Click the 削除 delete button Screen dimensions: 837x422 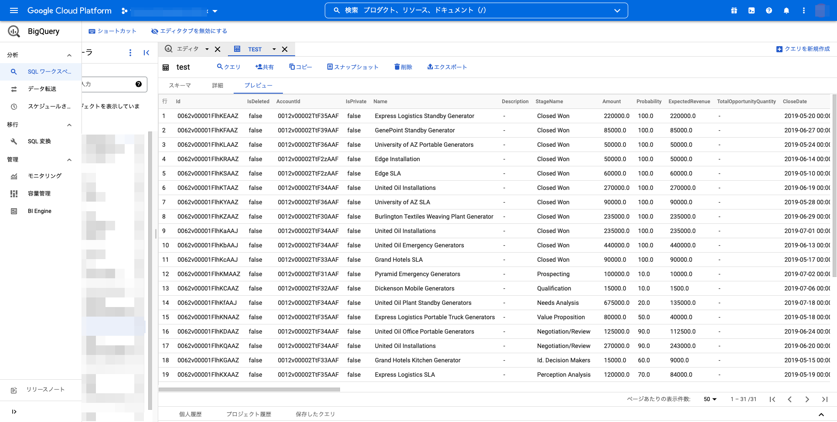tap(403, 67)
